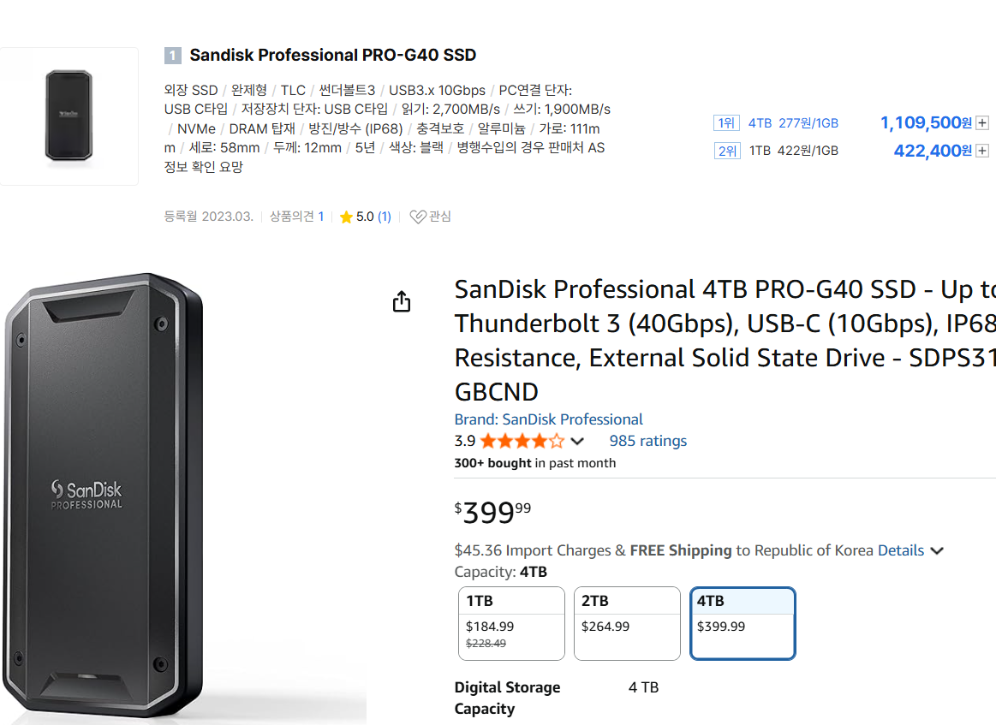Open the 985 ratings link
The image size is (996, 725).
(647, 441)
